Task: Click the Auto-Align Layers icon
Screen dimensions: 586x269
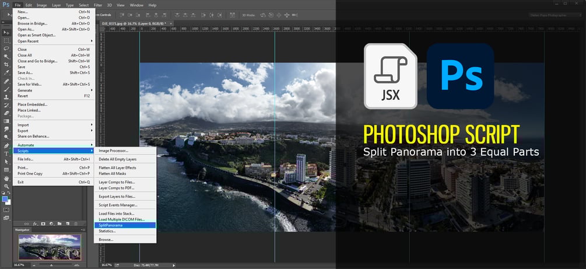Action: [x=233, y=15]
